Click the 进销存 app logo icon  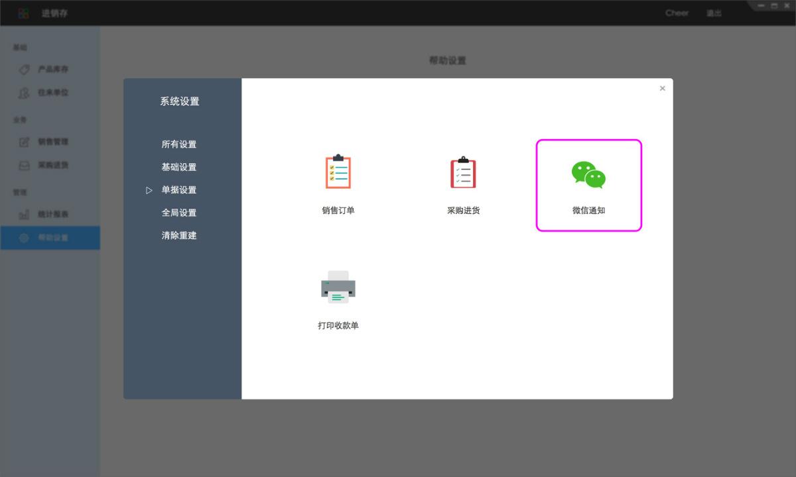coord(24,13)
